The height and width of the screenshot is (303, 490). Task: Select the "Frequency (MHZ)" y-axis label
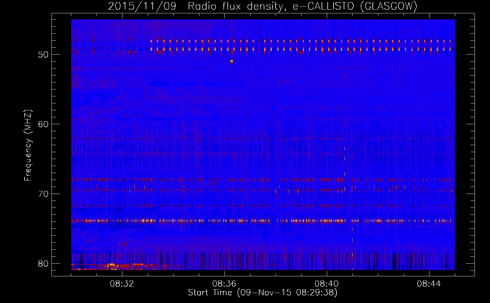[28, 145]
